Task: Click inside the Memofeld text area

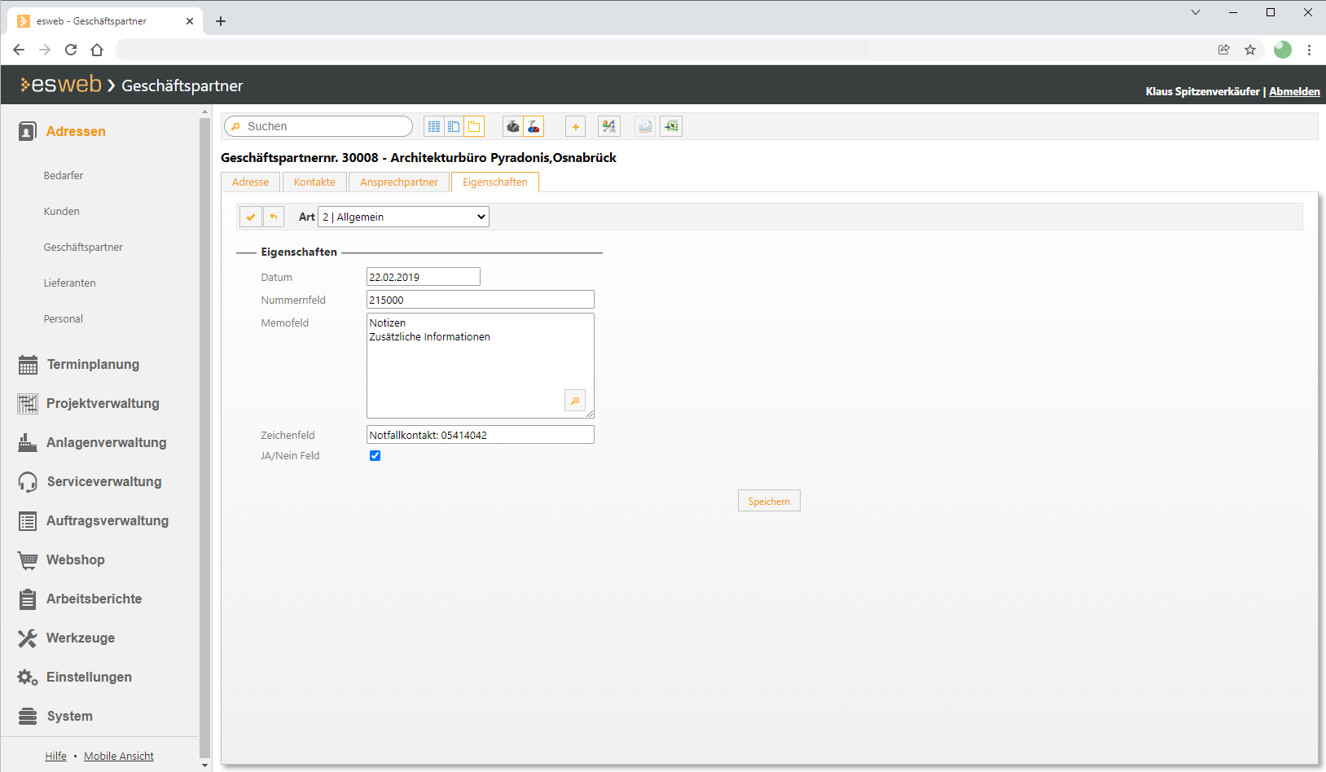Action: [481, 366]
